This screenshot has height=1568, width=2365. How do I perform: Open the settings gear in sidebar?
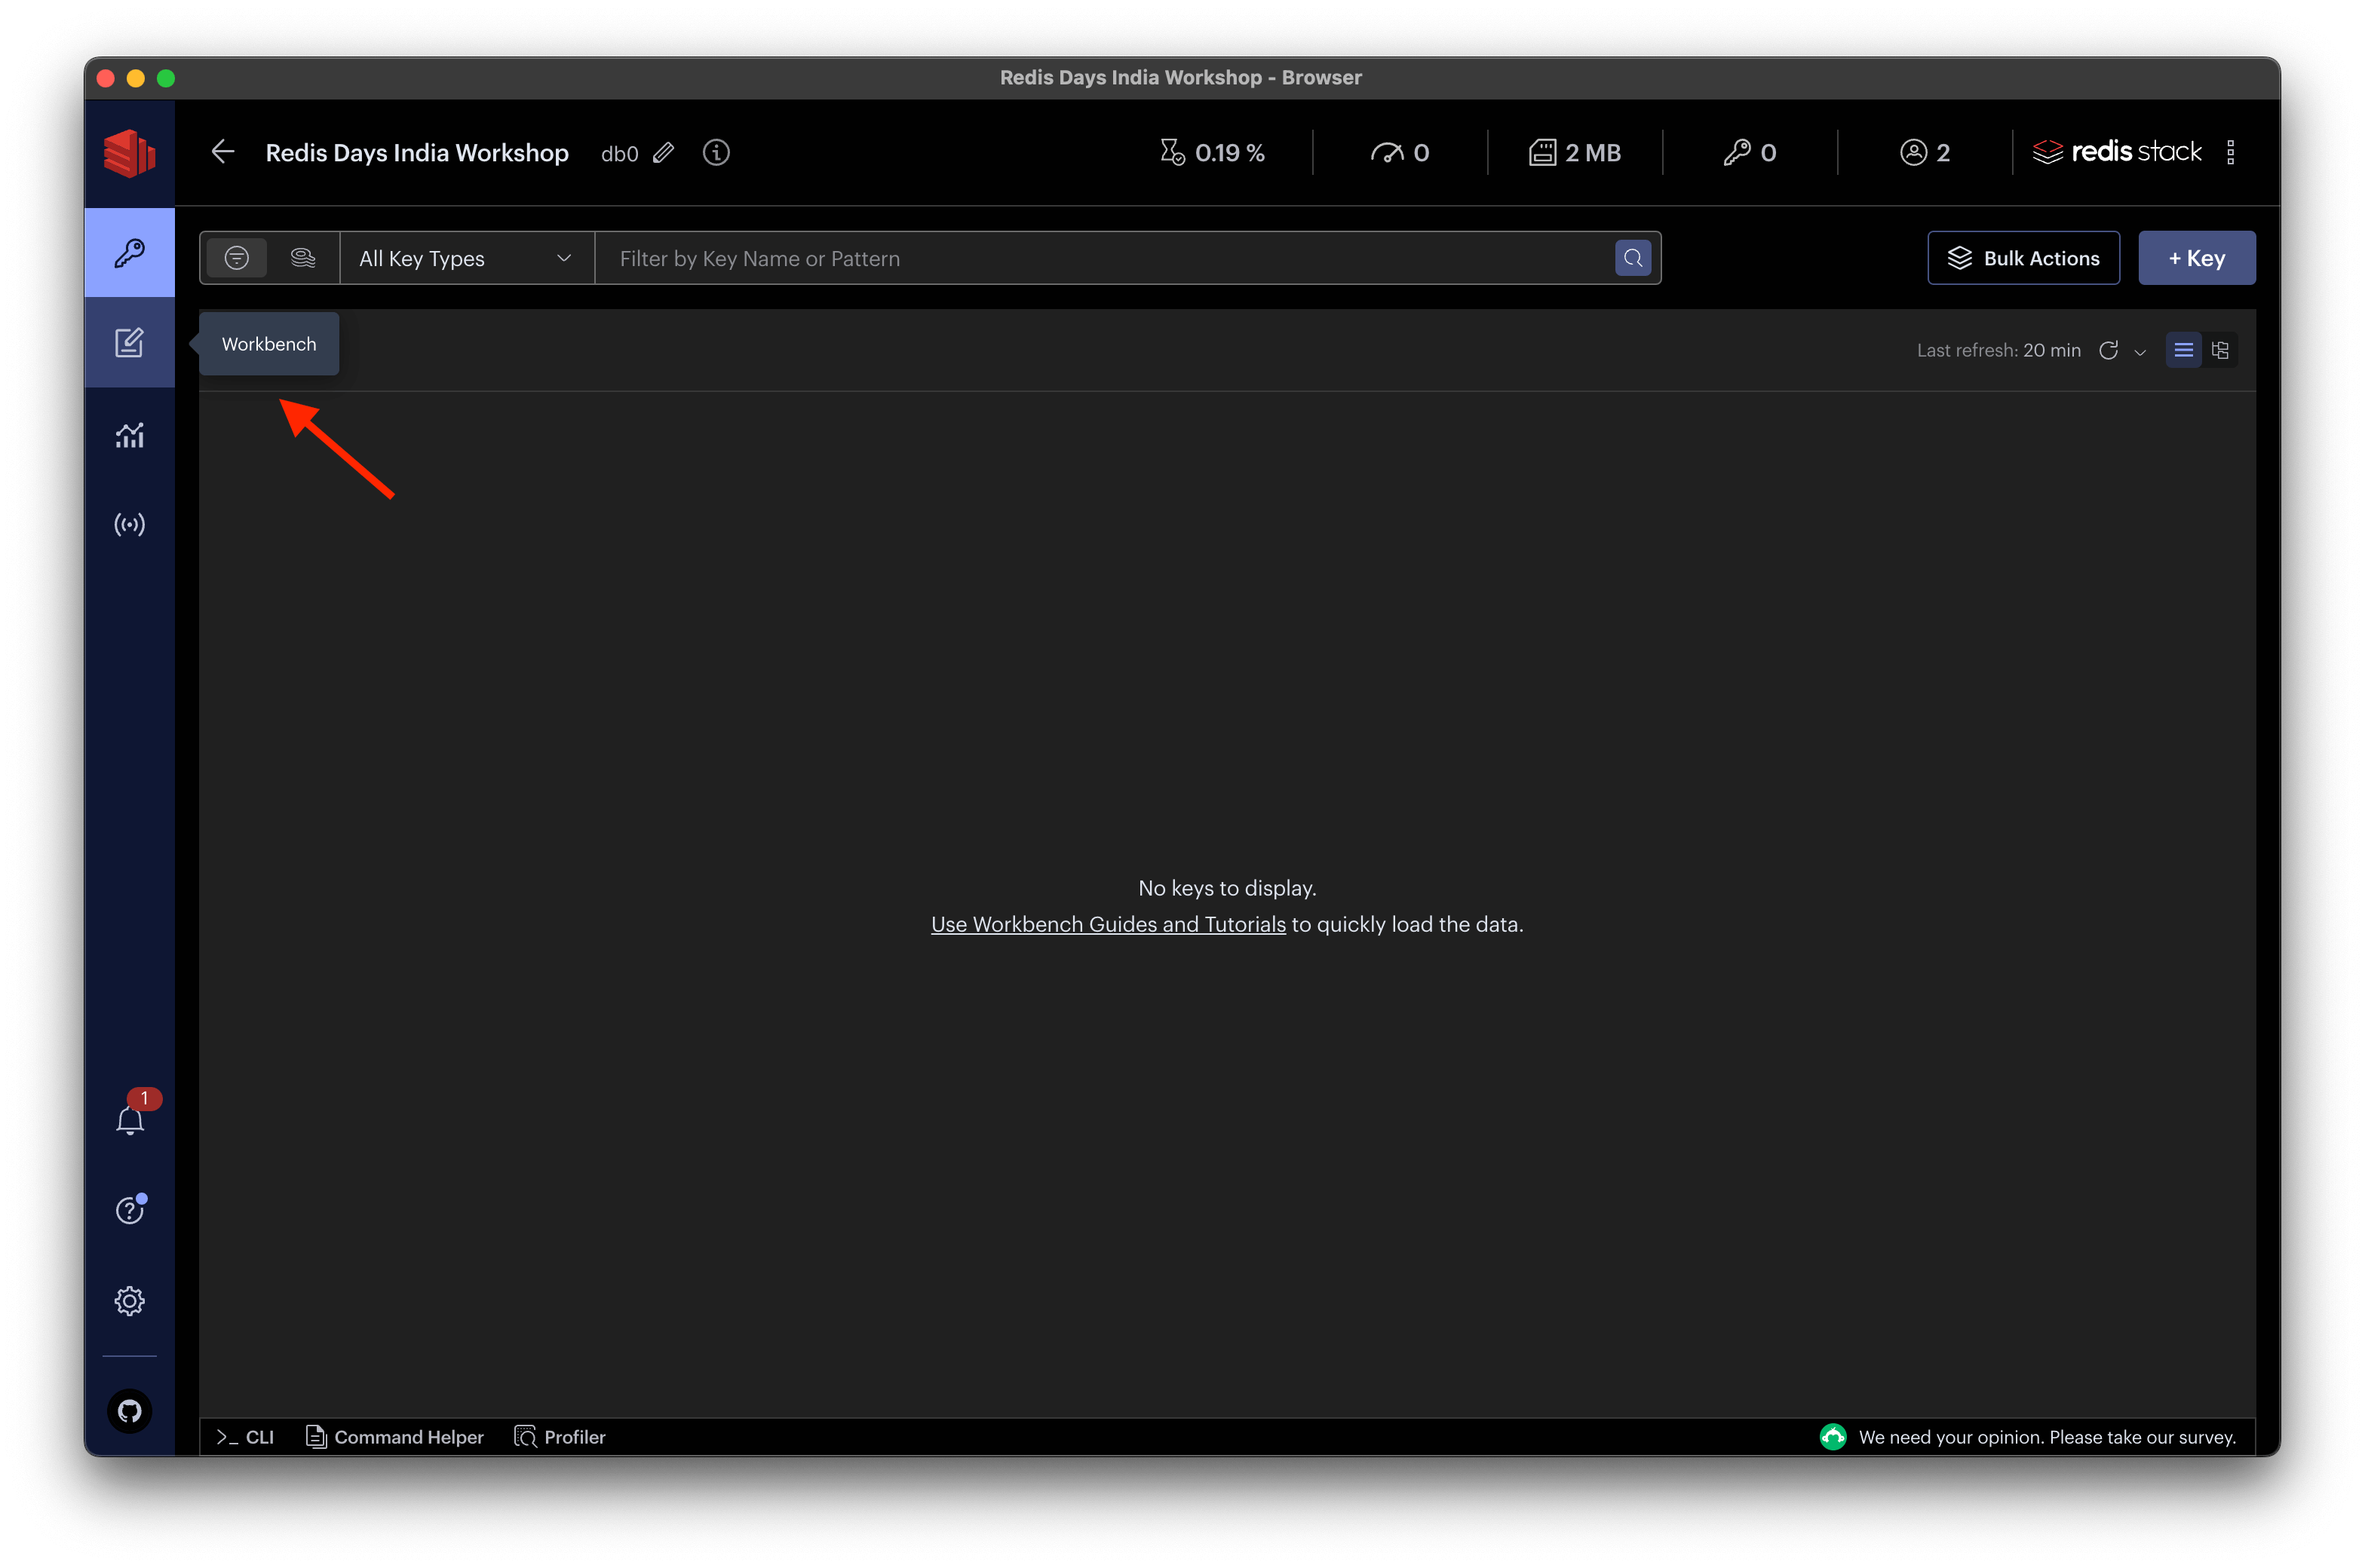(129, 1300)
